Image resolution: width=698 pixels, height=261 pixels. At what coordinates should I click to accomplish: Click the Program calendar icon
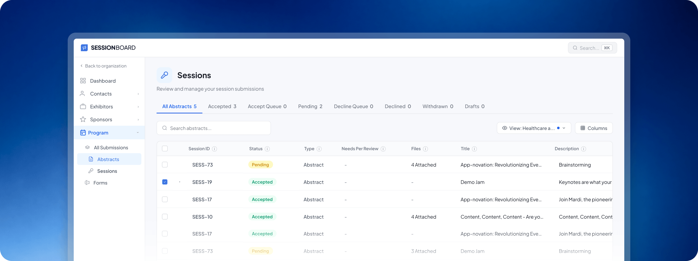click(83, 133)
